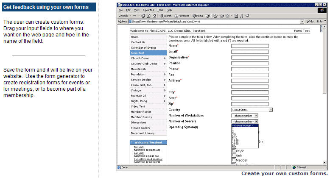Click the Edit page toolbar icon

(x=227, y=16)
